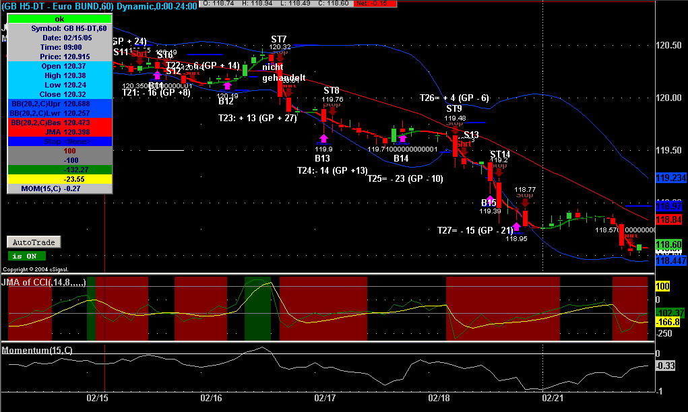Click the 'Price: 120.915' row
The height and width of the screenshot is (412, 688).
(60, 57)
